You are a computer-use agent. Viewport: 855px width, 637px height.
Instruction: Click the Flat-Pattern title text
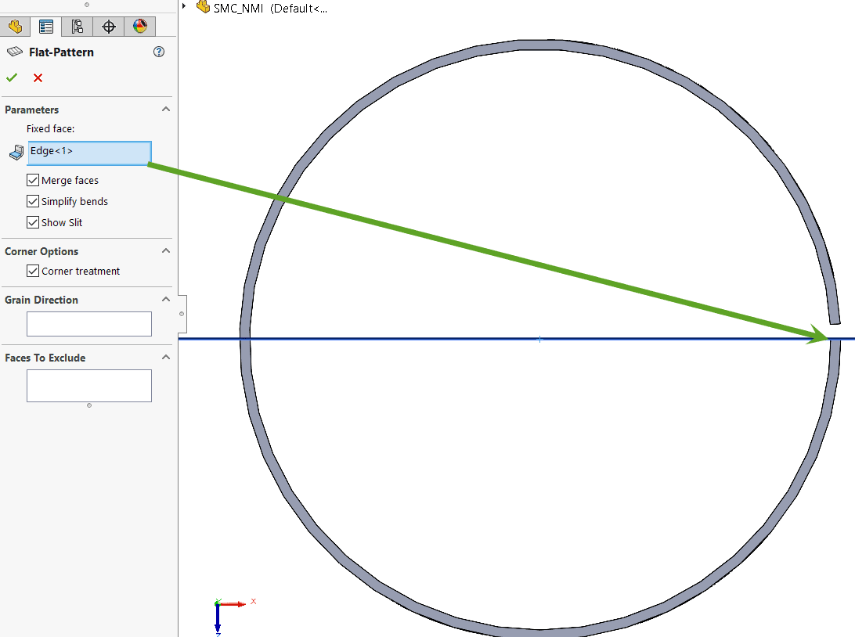[x=62, y=52]
